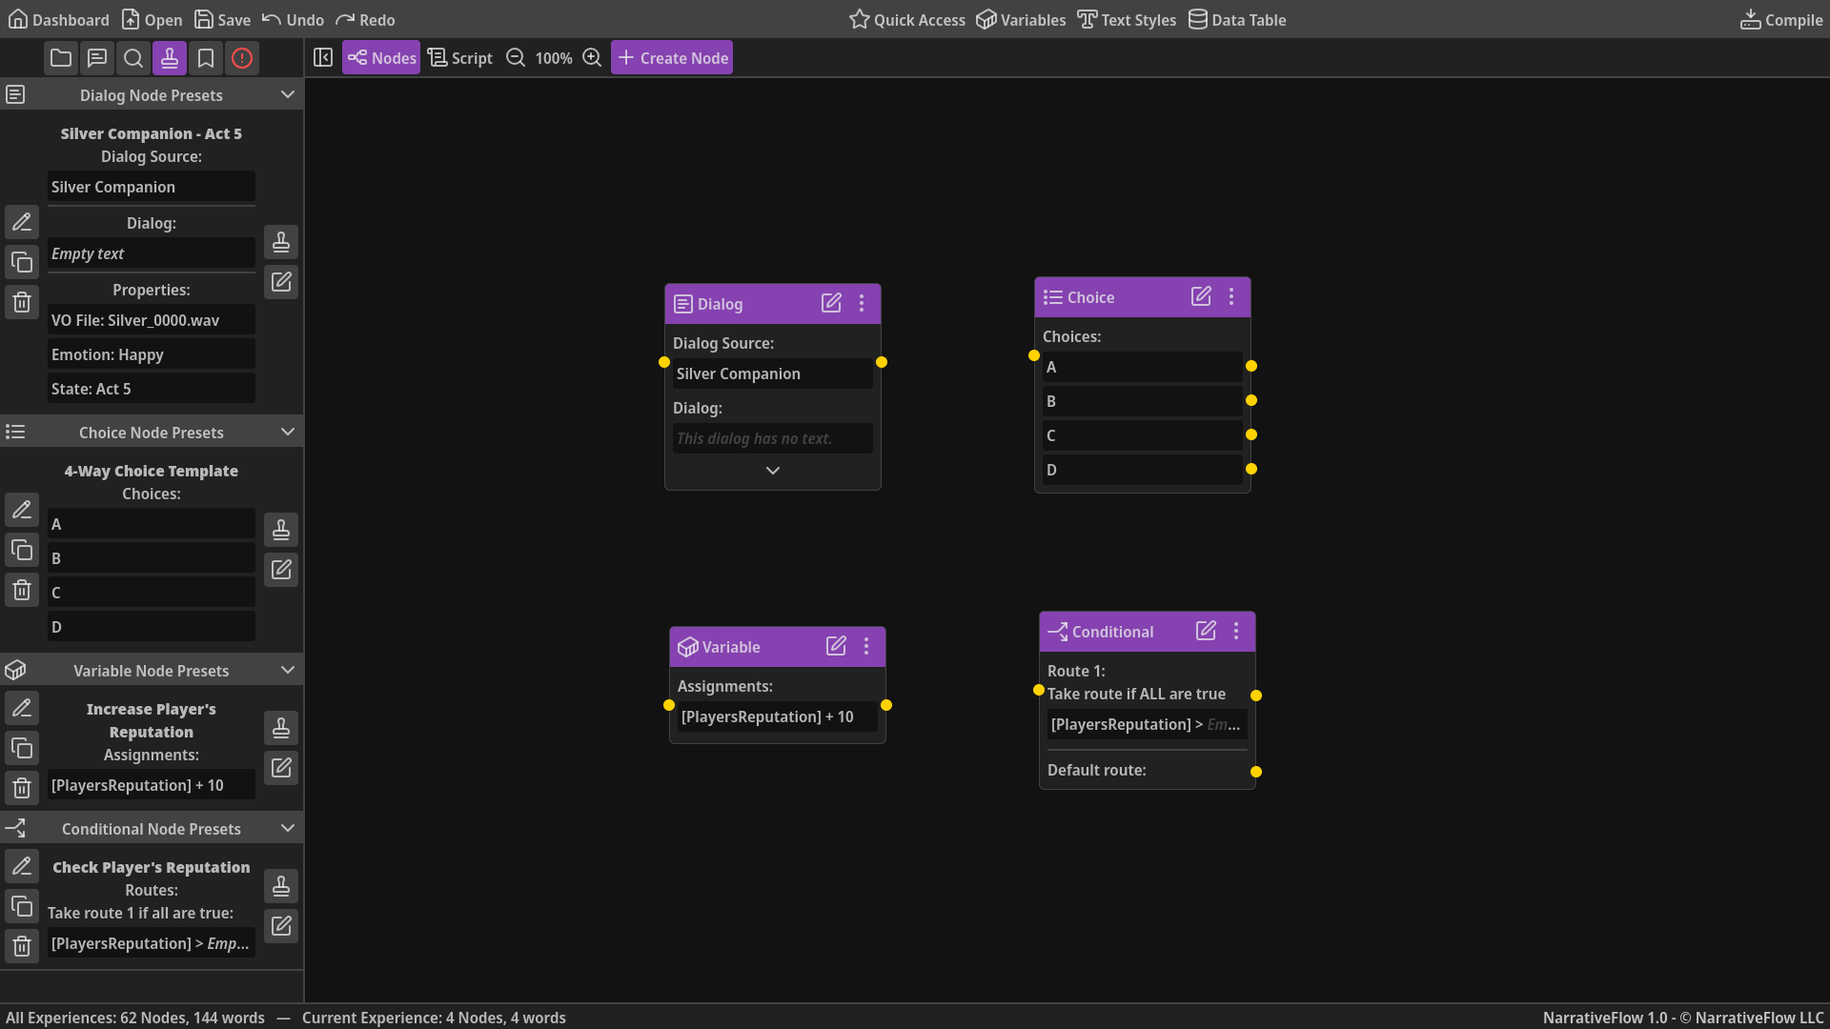
Task: Collapse the Variable Node Presets section
Action: pos(287,670)
